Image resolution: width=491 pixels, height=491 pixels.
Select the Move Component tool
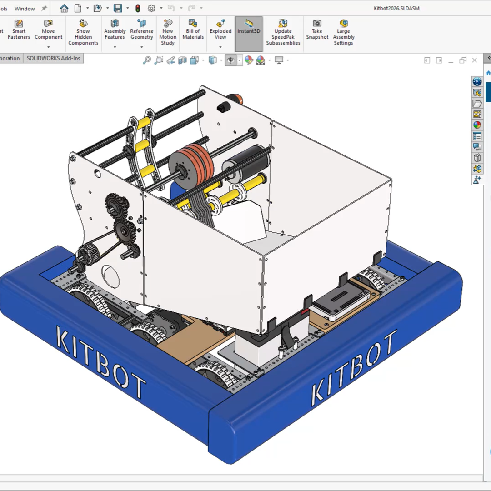coord(48,30)
